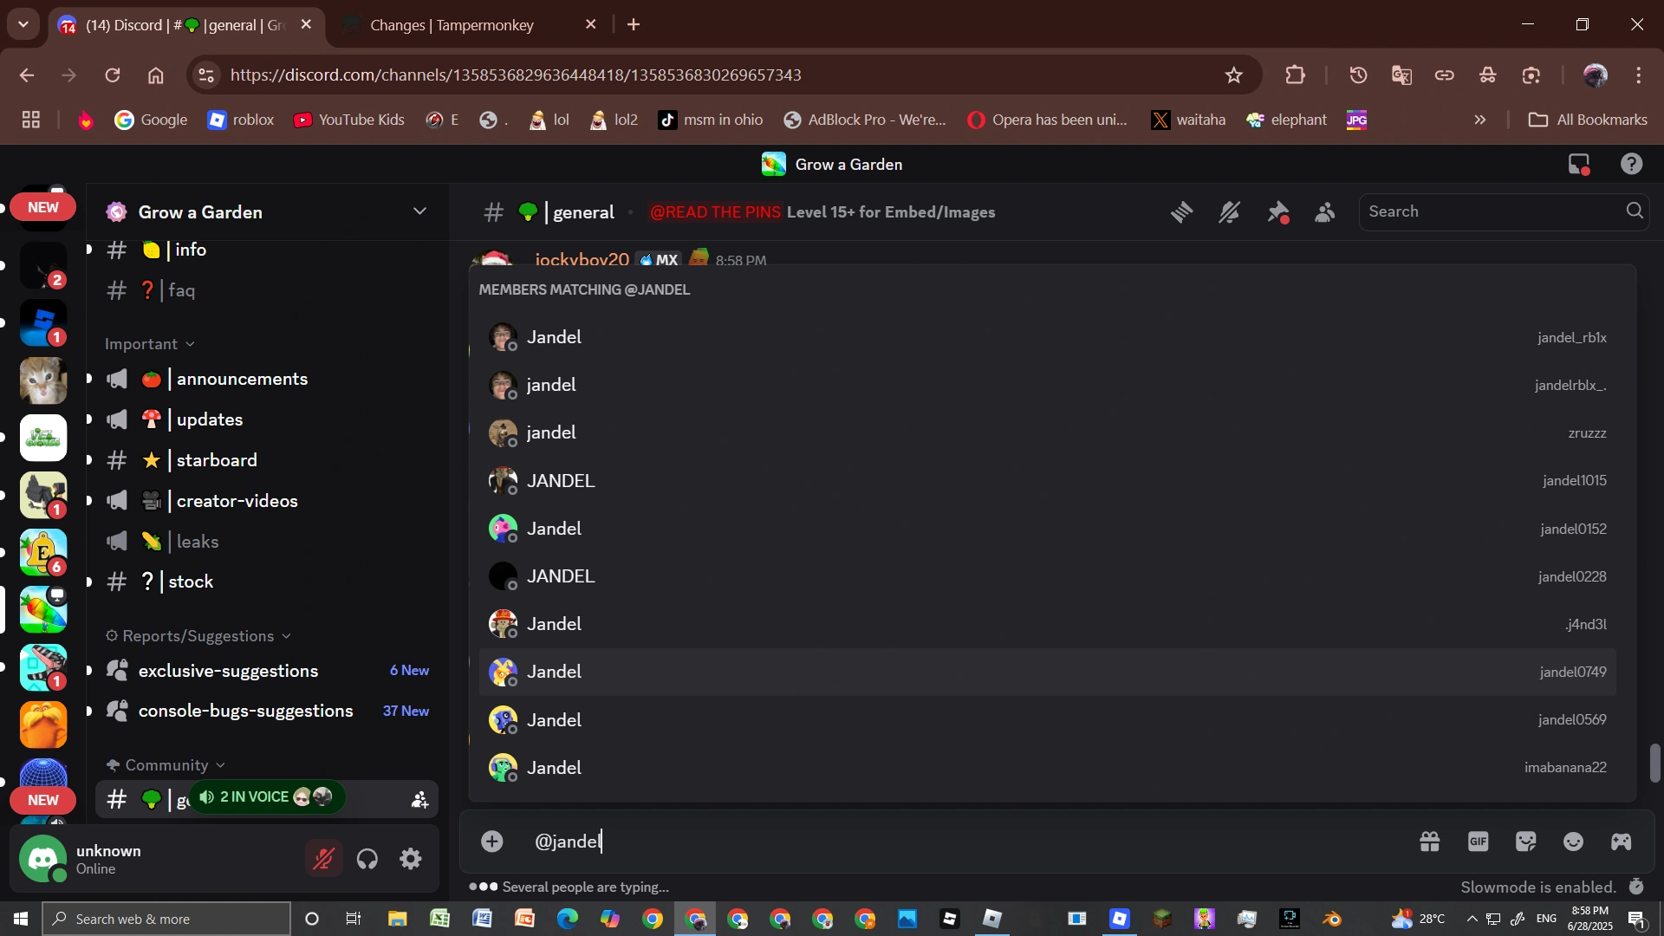This screenshot has width=1664, height=936.
Task: Open the announcements channel
Action: (x=242, y=379)
